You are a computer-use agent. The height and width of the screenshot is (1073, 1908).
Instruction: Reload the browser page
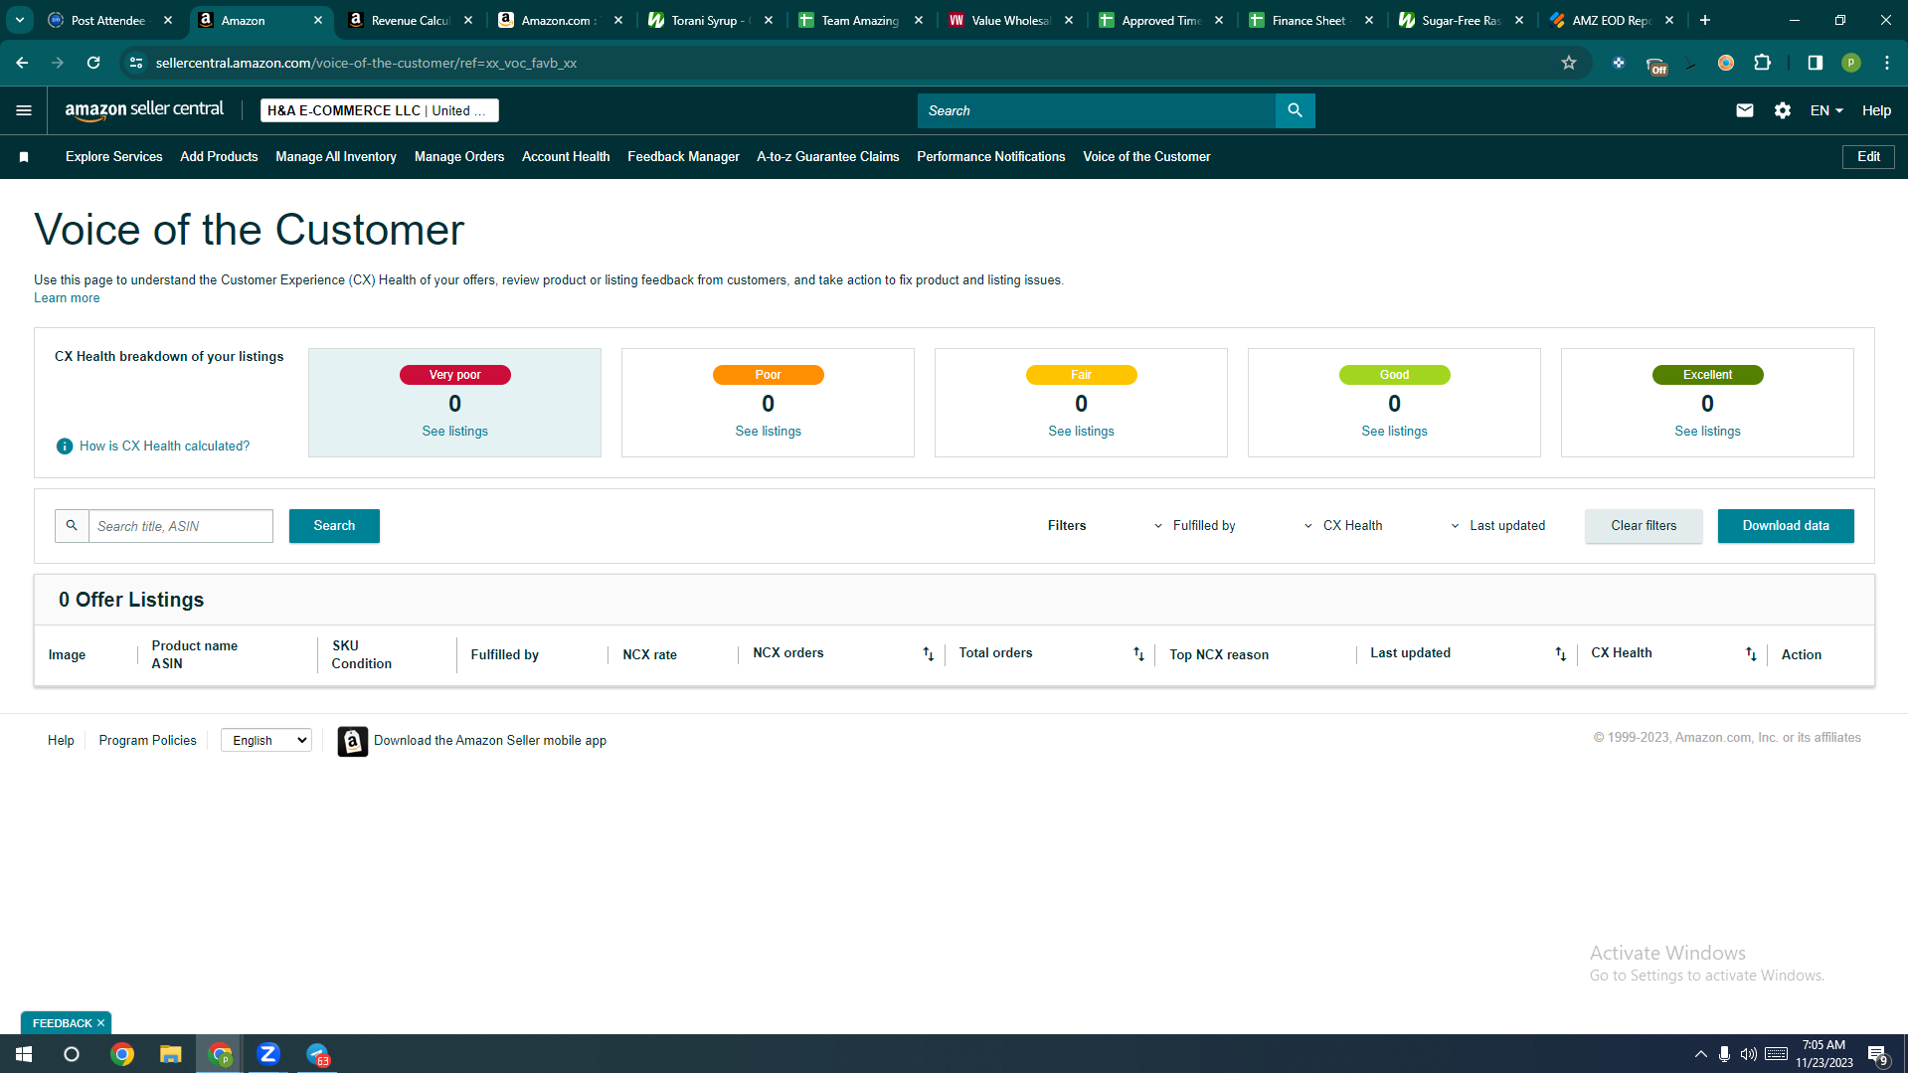click(93, 63)
